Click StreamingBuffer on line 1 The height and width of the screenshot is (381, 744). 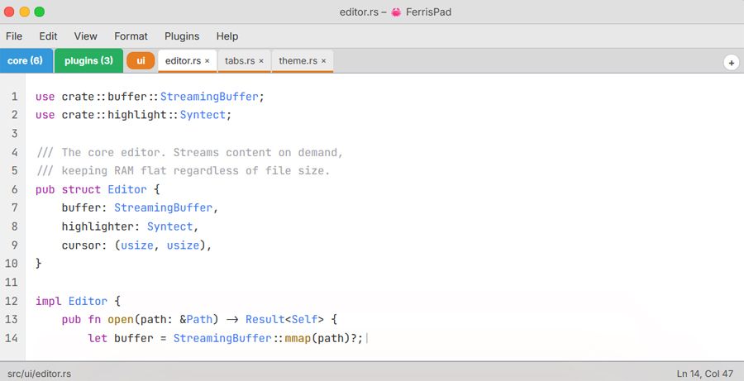(x=209, y=97)
